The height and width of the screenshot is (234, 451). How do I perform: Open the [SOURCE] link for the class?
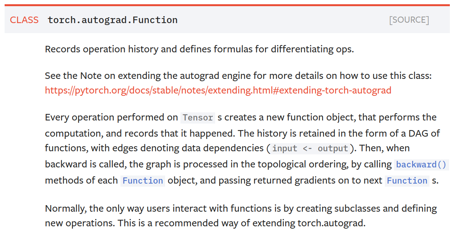click(409, 20)
